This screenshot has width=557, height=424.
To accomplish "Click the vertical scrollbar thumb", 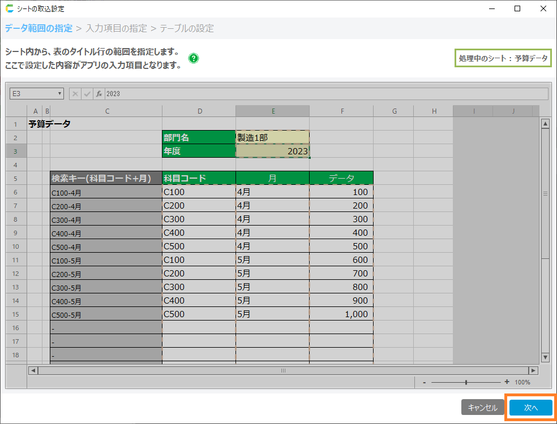I will (x=546, y=194).
